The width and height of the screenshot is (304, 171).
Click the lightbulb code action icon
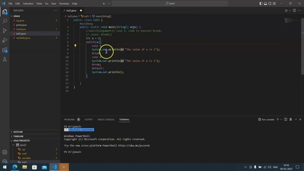[x=75, y=46]
